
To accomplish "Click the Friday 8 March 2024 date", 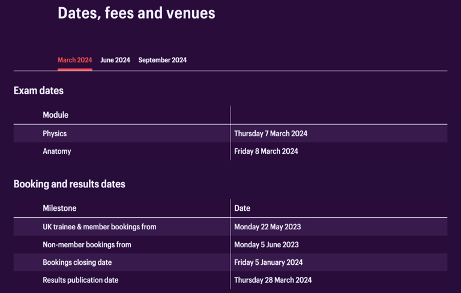I will (x=266, y=151).
